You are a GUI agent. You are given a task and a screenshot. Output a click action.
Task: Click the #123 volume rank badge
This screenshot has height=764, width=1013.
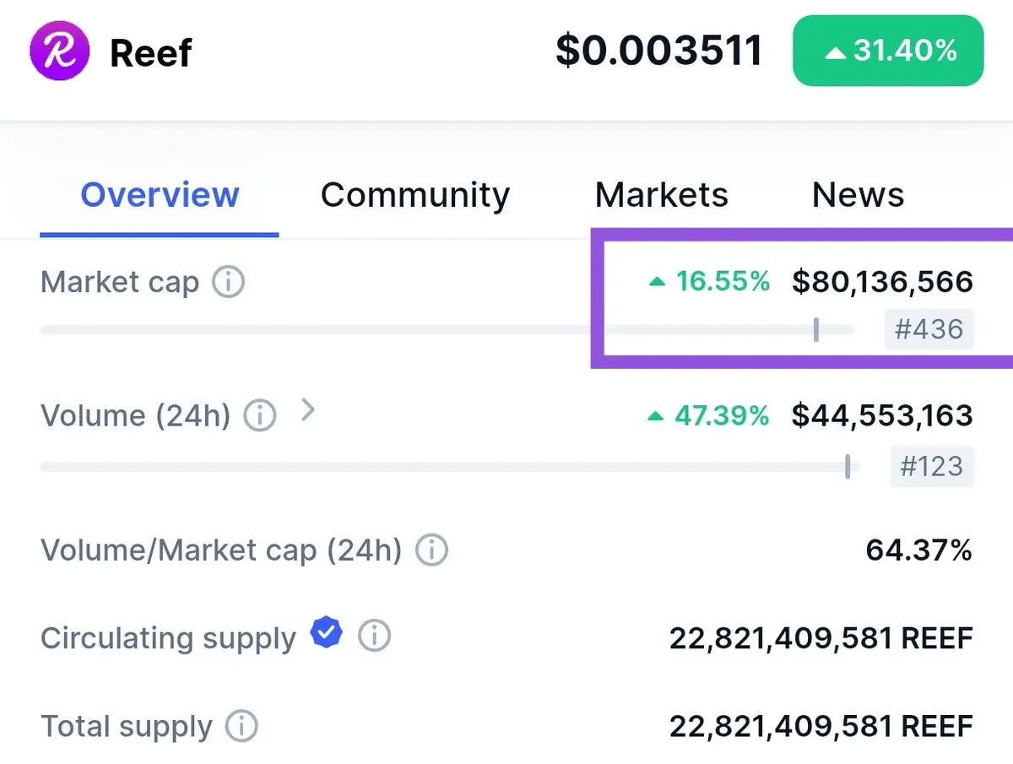(x=932, y=466)
